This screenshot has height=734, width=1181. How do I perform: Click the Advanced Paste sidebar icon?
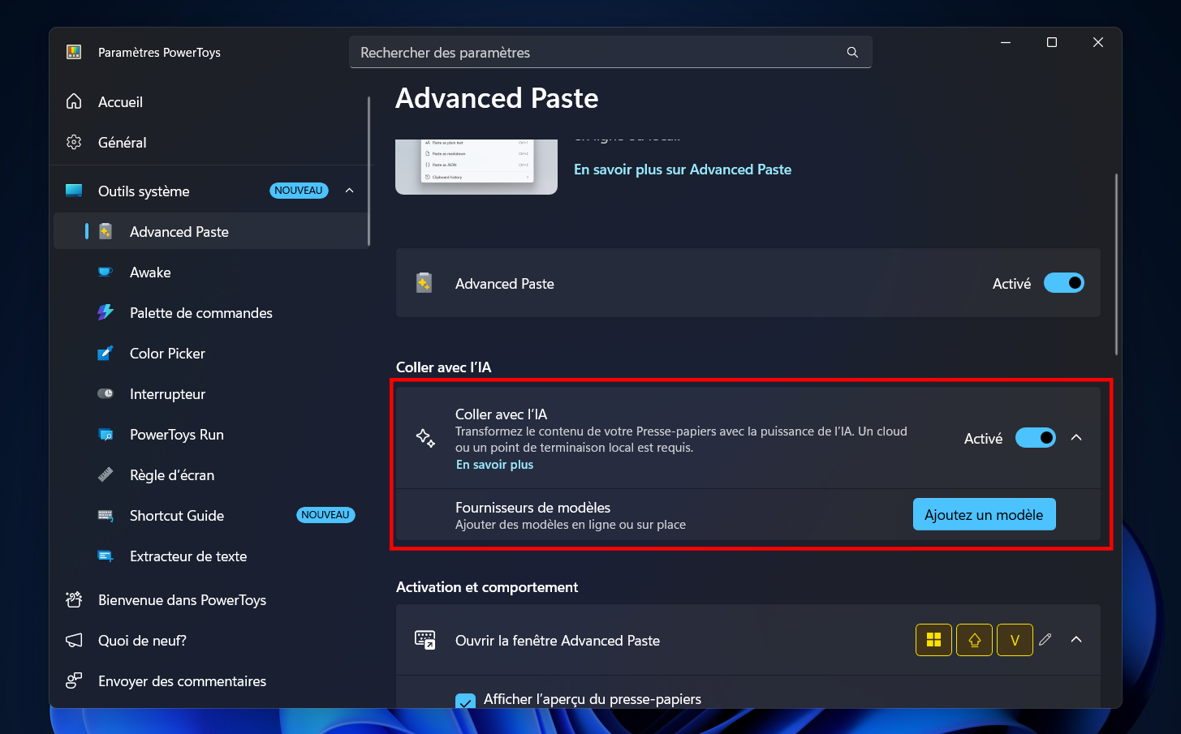pos(106,231)
